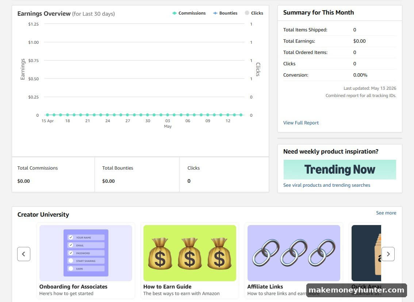
Task: Open the View Full Report link
Action: click(301, 123)
